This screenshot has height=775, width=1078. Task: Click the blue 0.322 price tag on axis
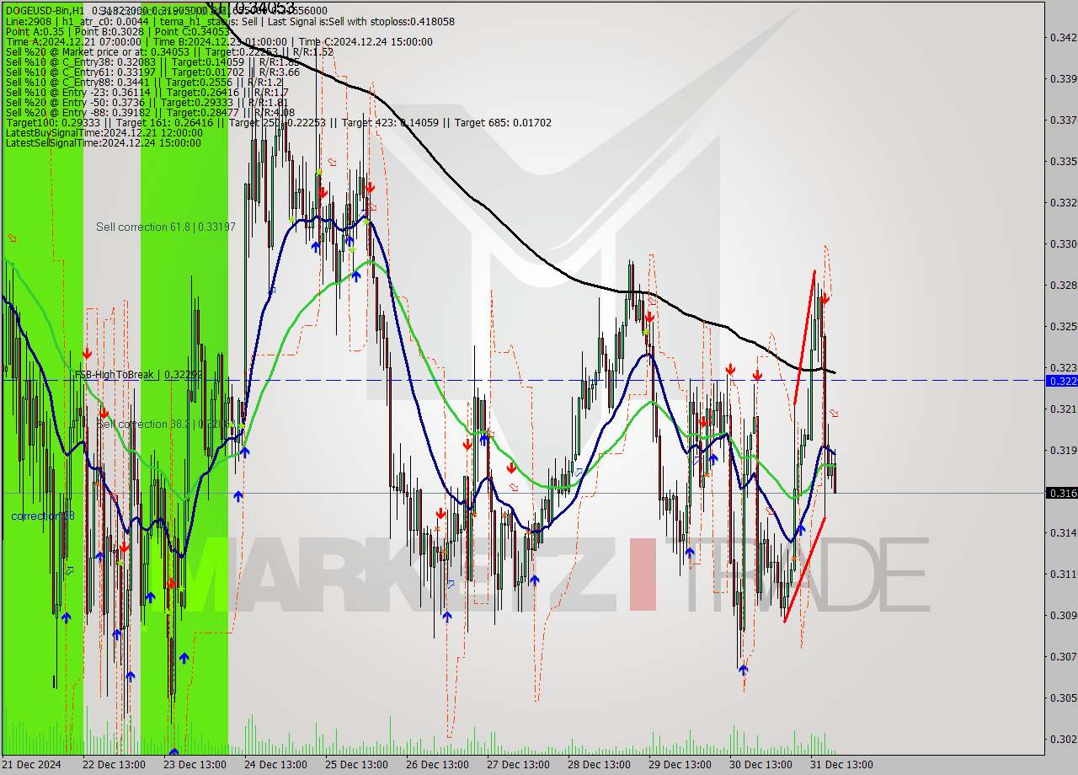(x=1061, y=381)
